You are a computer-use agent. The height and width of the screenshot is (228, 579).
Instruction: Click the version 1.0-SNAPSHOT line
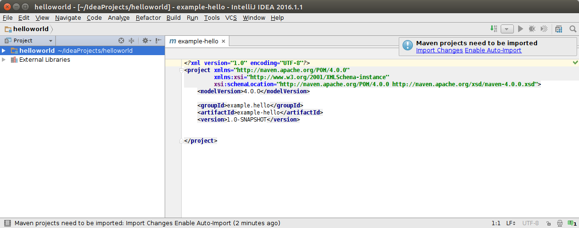[249, 119]
